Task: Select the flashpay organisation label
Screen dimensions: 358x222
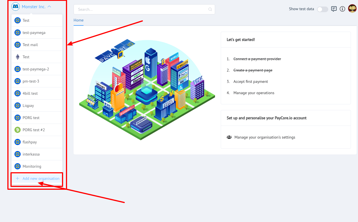Action: (30, 142)
